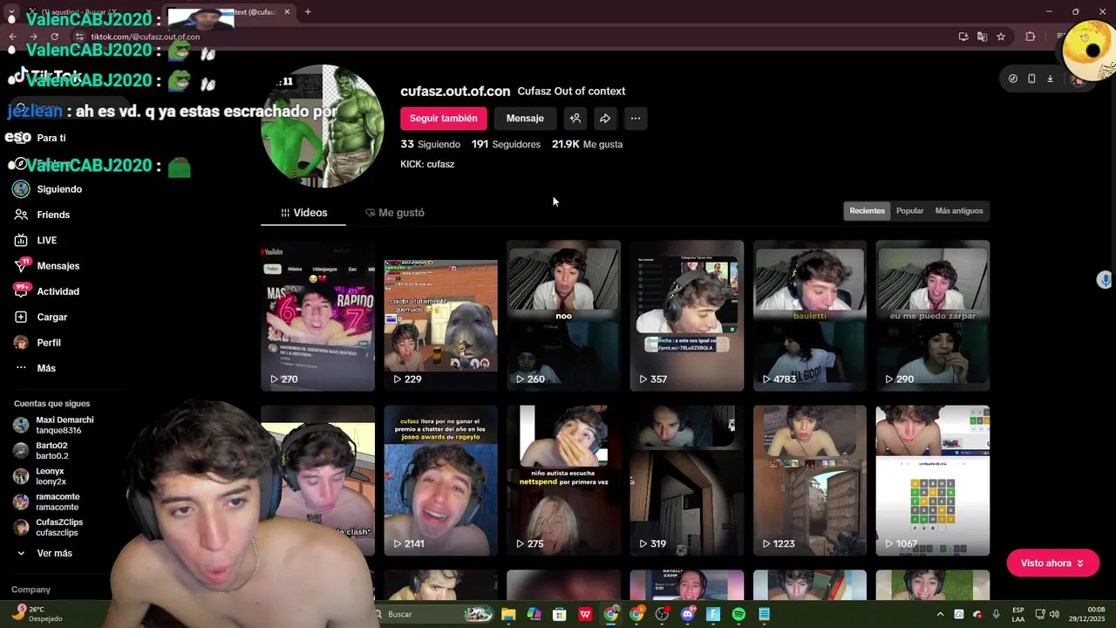Open the video with 275 views
The height and width of the screenshot is (628, 1116).
(x=564, y=481)
